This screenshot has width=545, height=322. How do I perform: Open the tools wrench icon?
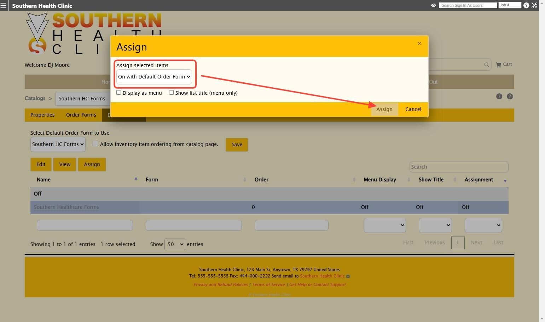tap(534, 5)
